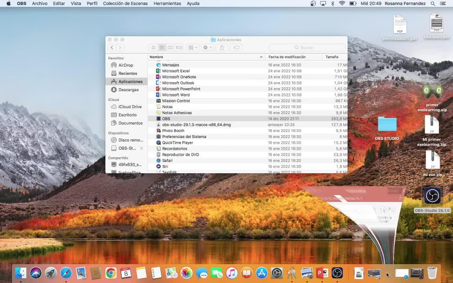453x283 pixels.
Task: Select Documentos in Finder sidebar
Action: click(126, 123)
